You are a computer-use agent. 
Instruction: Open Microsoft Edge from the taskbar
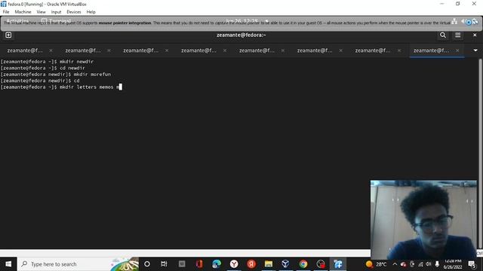tap(217, 264)
